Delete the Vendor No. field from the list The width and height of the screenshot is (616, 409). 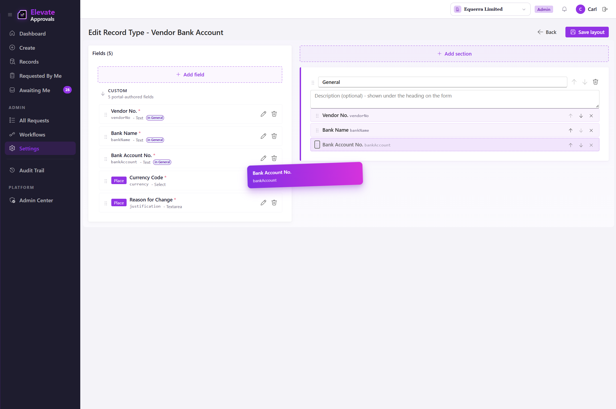(x=274, y=114)
